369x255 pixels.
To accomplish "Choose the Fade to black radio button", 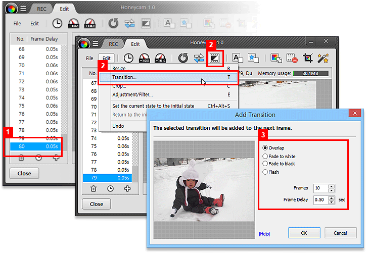I will (265, 164).
